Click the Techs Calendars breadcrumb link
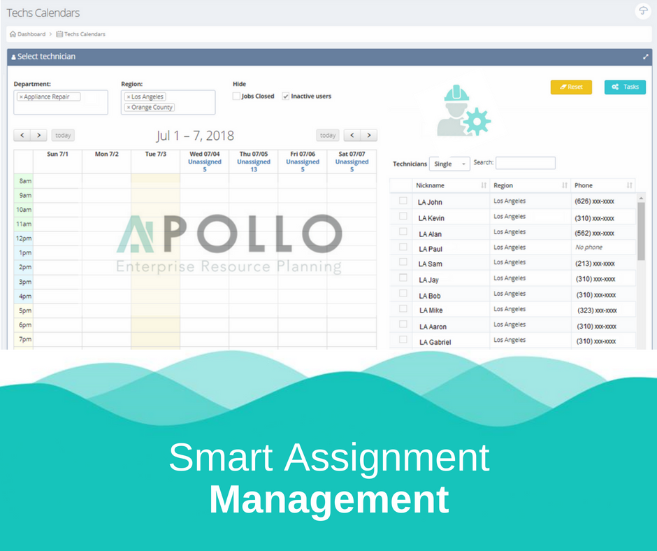This screenshot has width=657, height=551. coord(85,34)
